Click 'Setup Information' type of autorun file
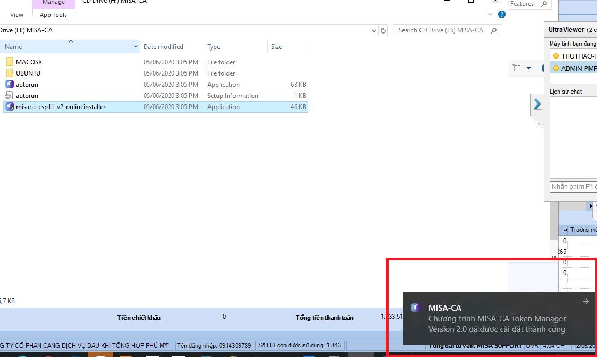This screenshot has height=357, width=597. tap(233, 96)
